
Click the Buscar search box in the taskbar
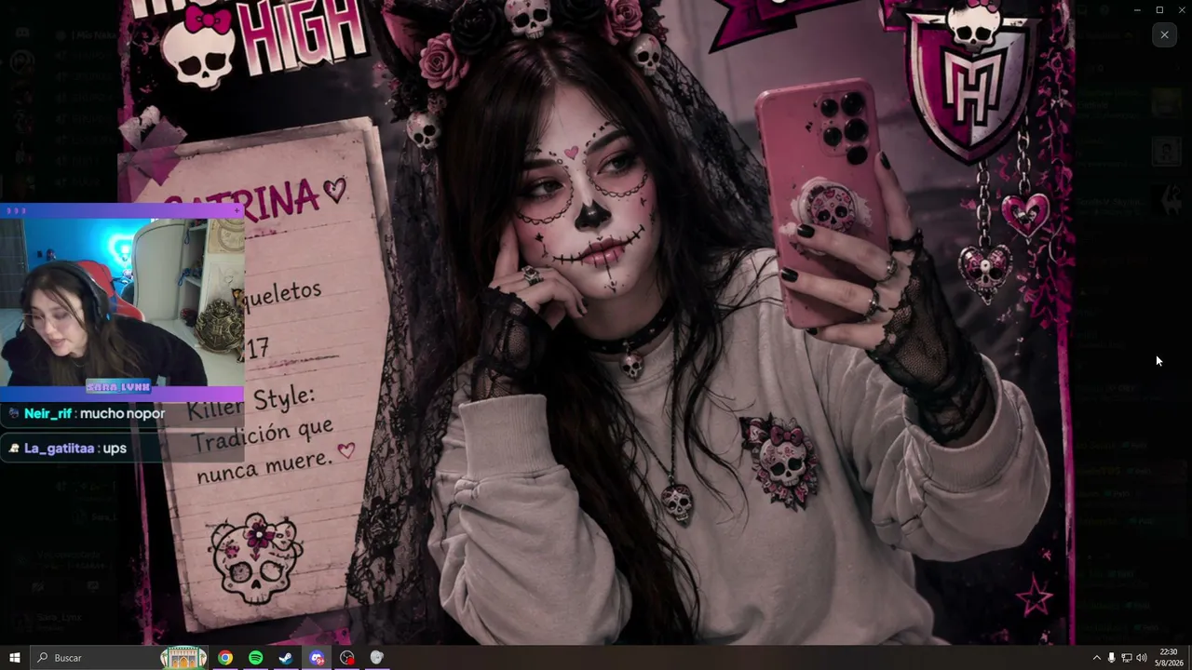click(120, 658)
